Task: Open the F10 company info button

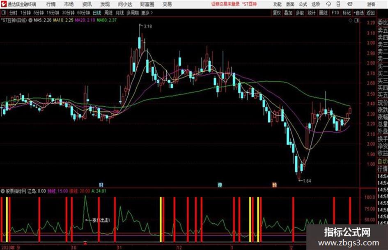Action: point(335,13)
